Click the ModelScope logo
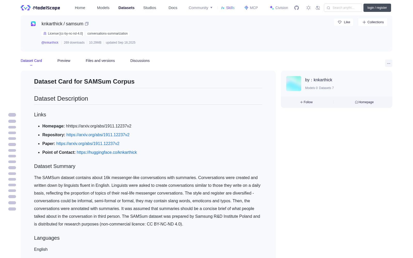 point(41,8)
